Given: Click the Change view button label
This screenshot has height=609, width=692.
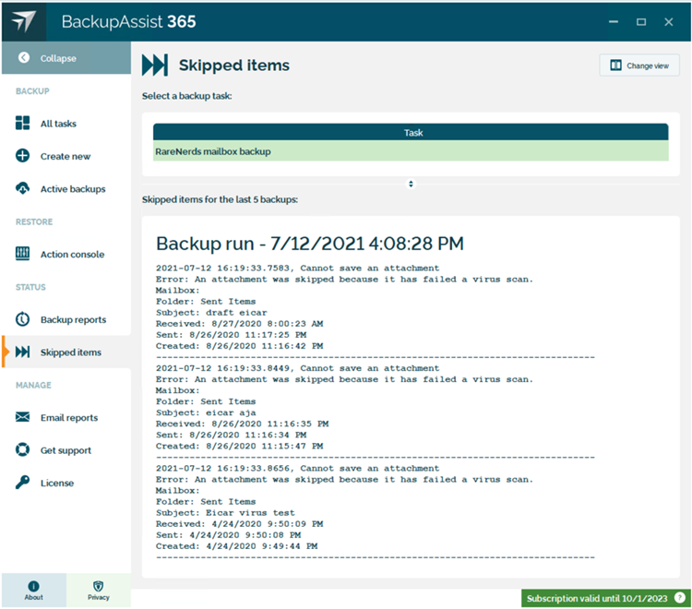Looking at the screenshot, I should (x=648, y=66).
